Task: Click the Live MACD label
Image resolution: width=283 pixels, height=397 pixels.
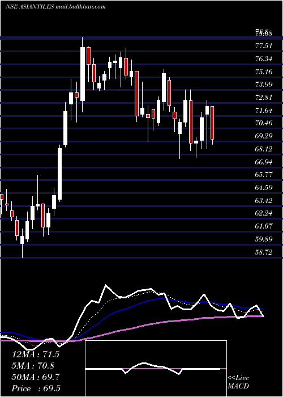Action: tap(238, 382)
